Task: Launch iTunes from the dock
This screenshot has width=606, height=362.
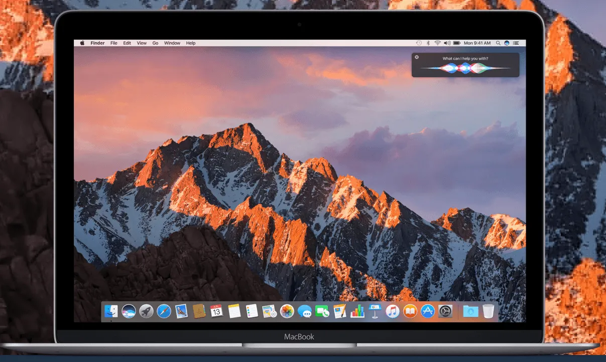Action: click(x=392, y=311)
